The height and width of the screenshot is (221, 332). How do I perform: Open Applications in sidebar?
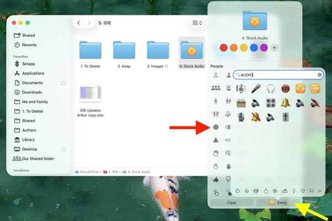point(29,73)
